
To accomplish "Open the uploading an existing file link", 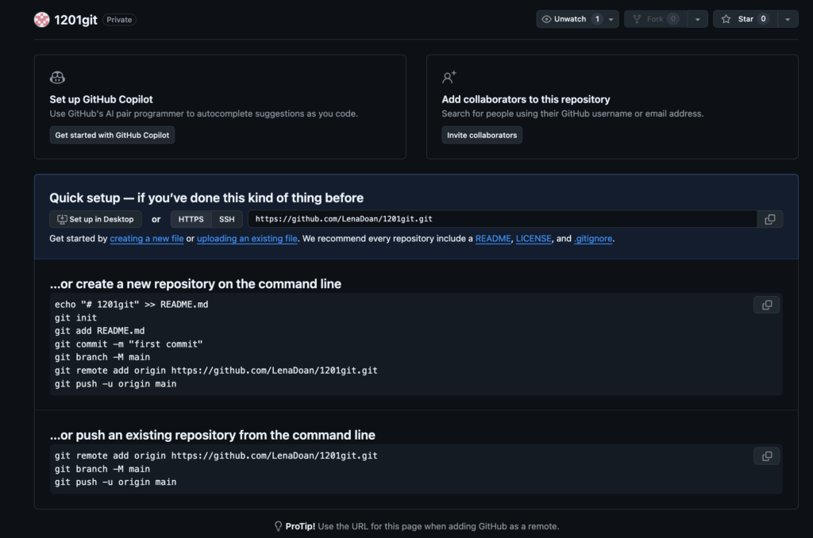I will (247, 238).
